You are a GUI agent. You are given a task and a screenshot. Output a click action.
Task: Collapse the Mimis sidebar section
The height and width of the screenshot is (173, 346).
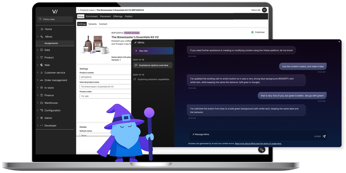(37, 37)
